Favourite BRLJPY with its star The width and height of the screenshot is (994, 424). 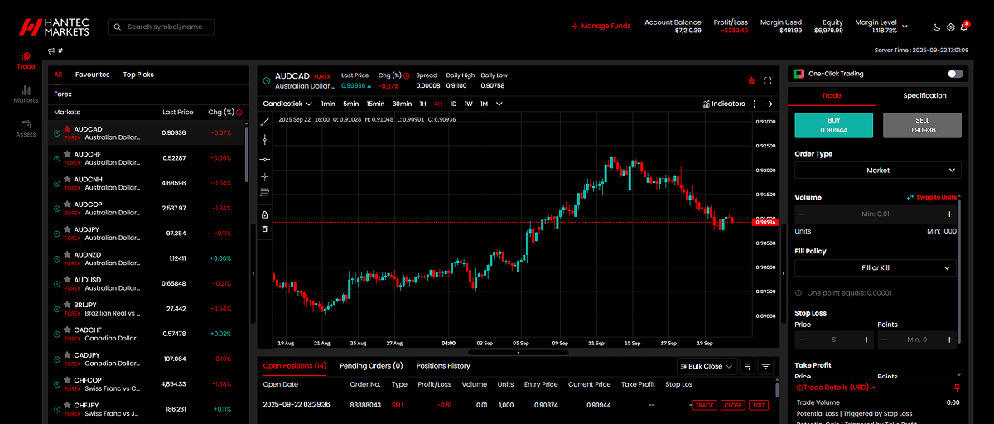click(x=67, y=305)
